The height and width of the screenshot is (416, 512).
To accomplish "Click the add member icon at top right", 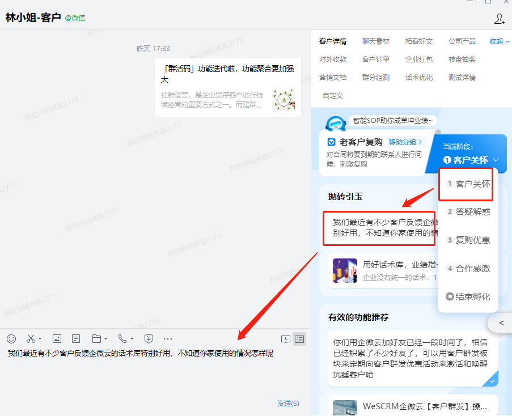I will (x=499, y=19).
